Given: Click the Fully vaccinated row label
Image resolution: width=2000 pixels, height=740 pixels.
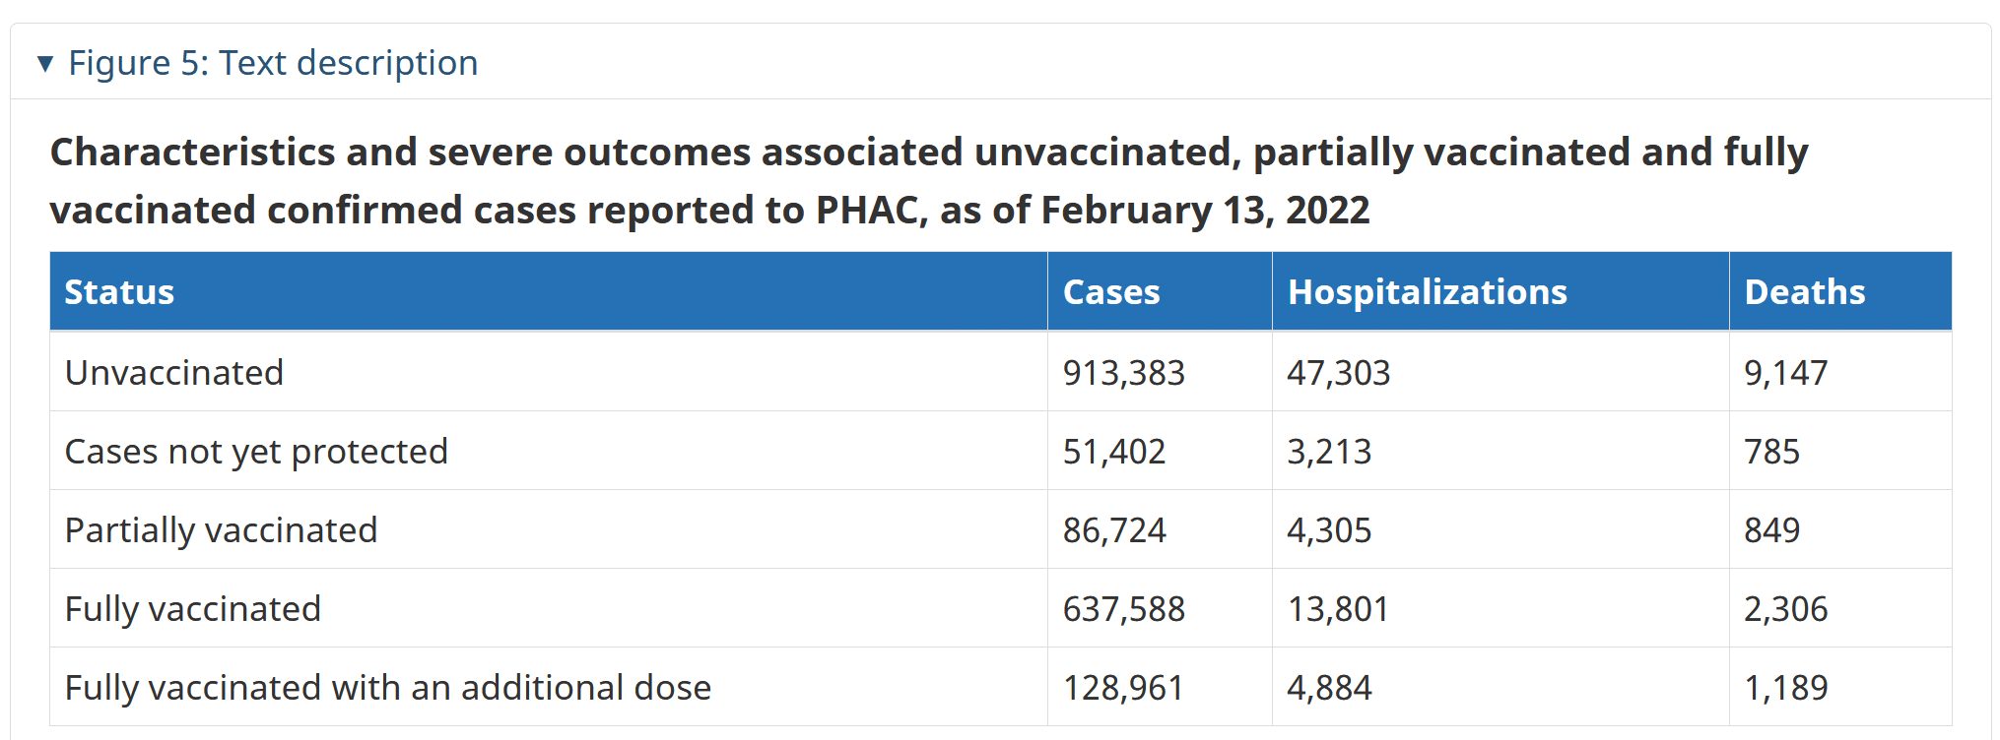Looking at the screenshot, I should pyautogui.click(x=193, y=609).
